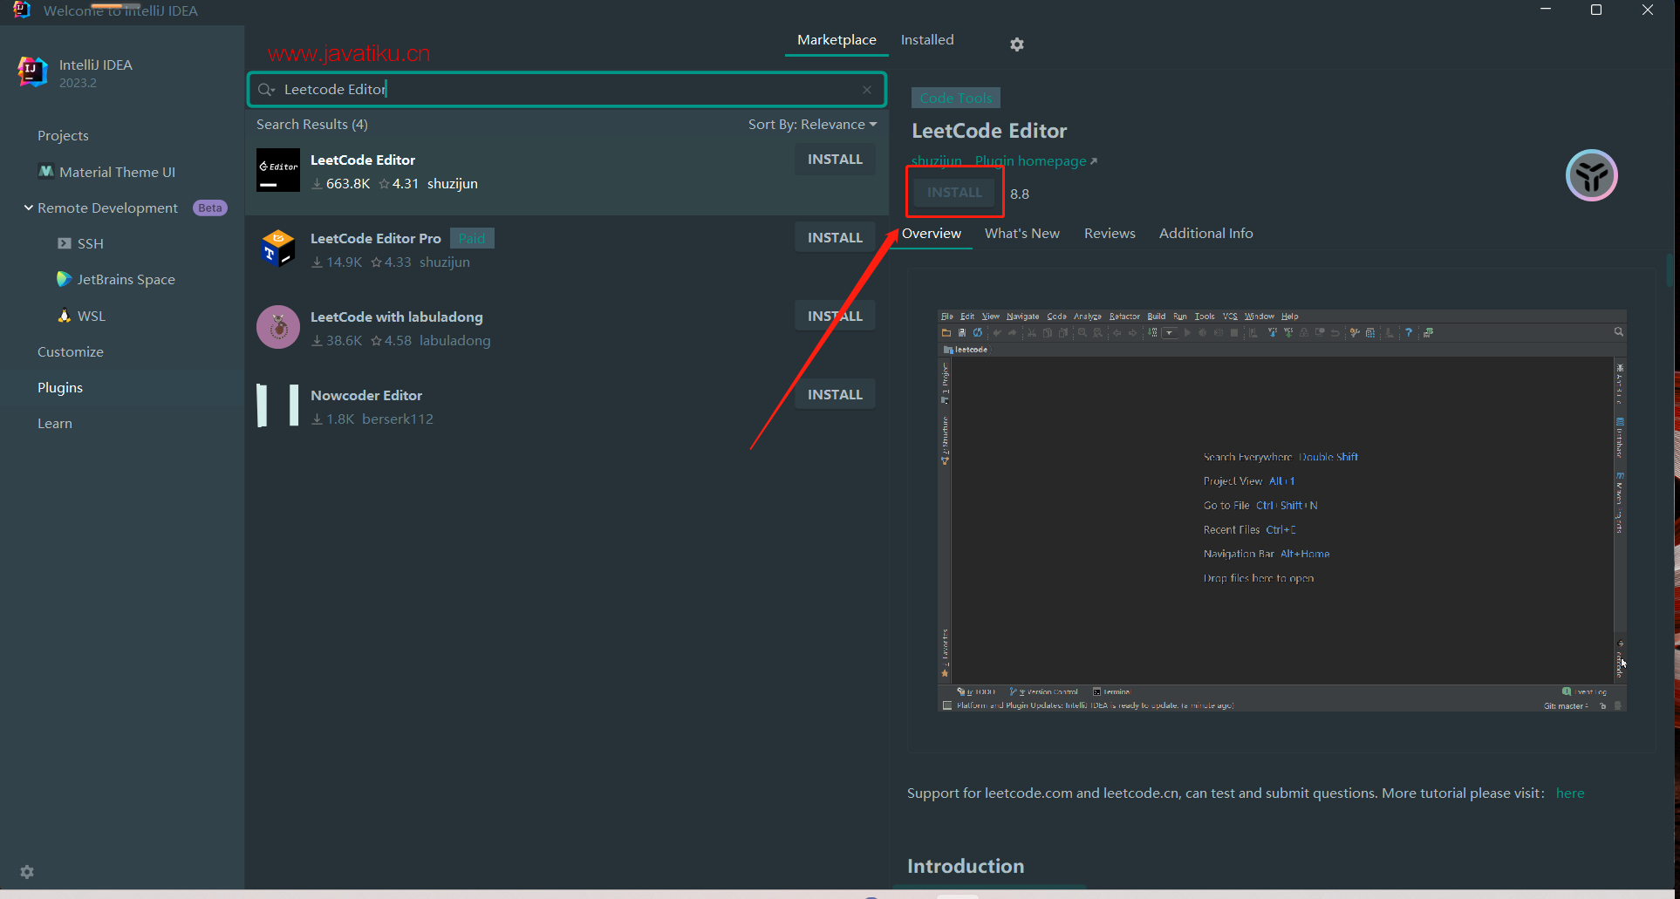1680x899 pixels.
Task: Select Projects in the sidebar
Action: coord(63,136)
